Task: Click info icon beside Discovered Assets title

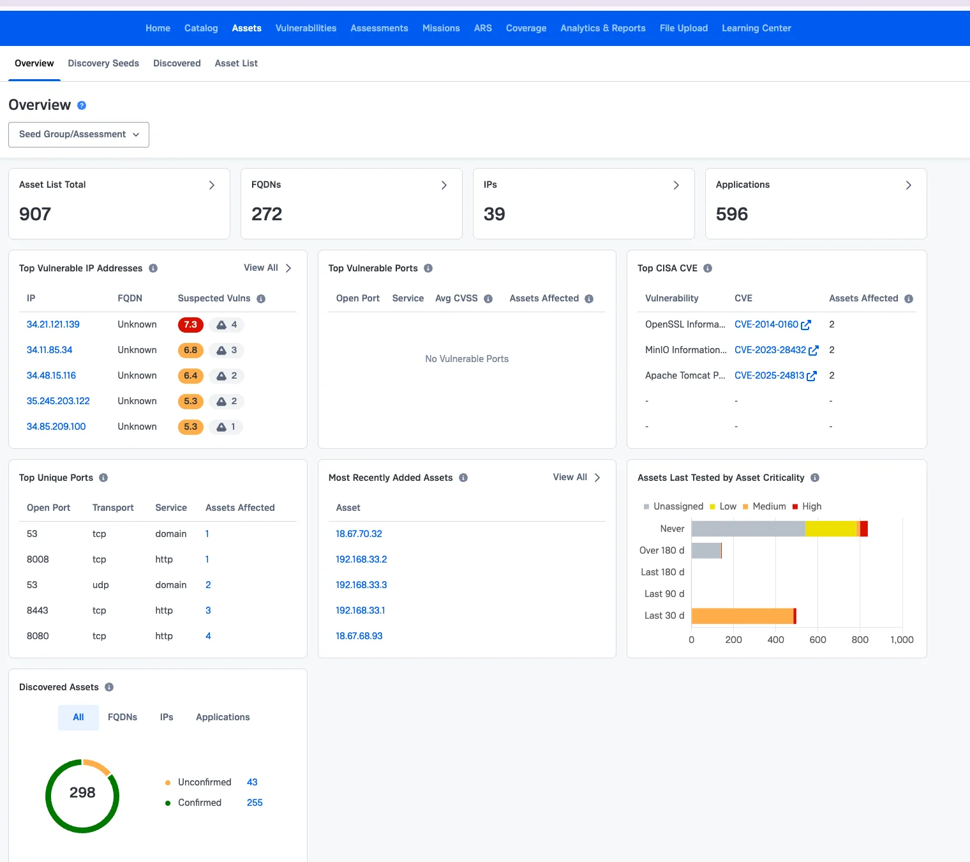Action: [x=109, y=687]
